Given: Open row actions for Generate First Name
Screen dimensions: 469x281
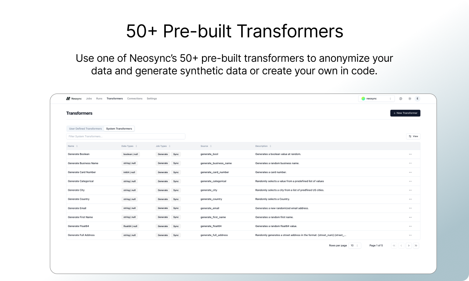Looking at the screenshot, I should [x=410, y=217].
